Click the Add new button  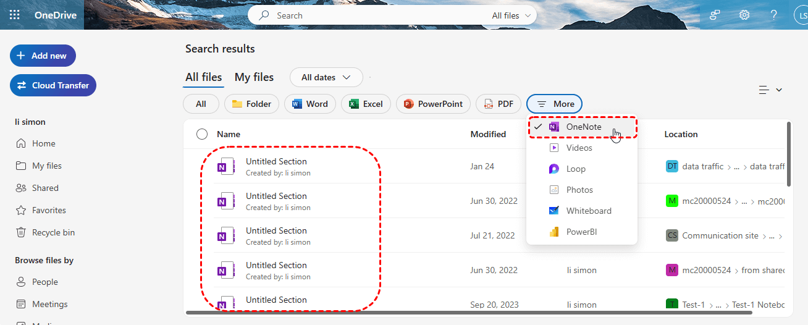click(x=43, y=56)
